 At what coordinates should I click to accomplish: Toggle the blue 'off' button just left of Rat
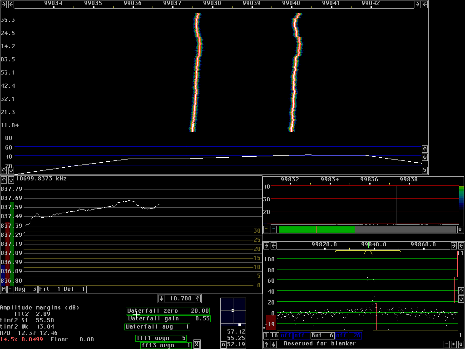pyautogui.click(x=302, y=336)
